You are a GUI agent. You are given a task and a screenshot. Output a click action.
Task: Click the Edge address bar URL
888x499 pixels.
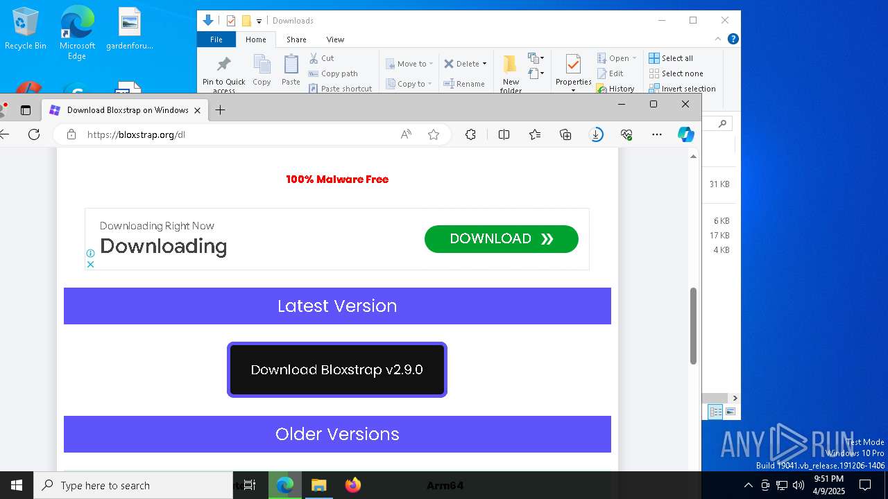(x=136, y=134)
